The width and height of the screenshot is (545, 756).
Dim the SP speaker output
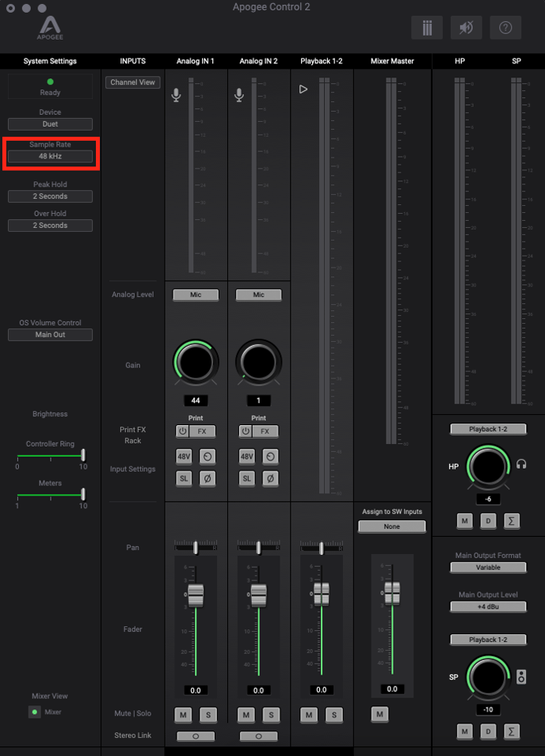click(x=488, y=731)
